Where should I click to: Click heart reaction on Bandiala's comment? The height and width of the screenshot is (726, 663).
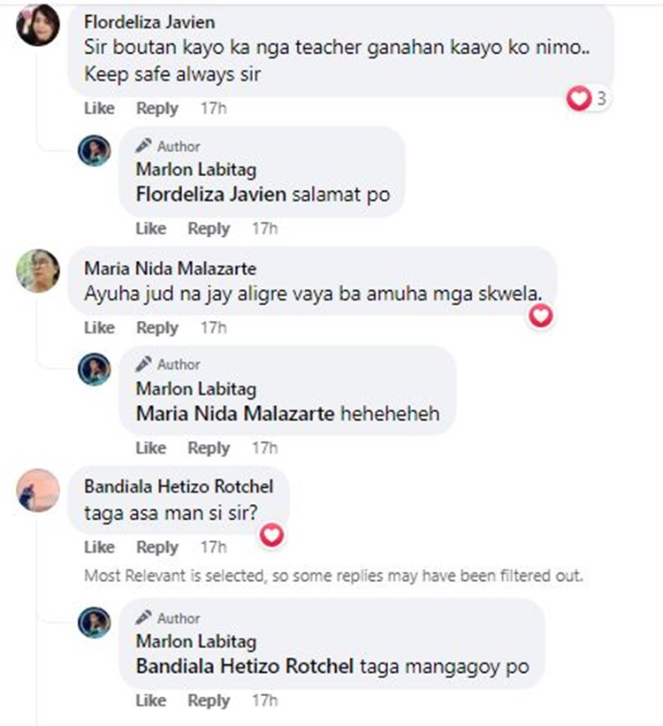tap(271, 536)
